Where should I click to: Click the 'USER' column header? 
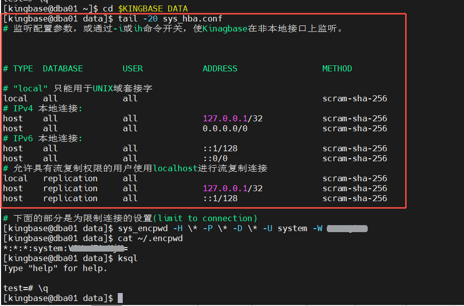133,69
